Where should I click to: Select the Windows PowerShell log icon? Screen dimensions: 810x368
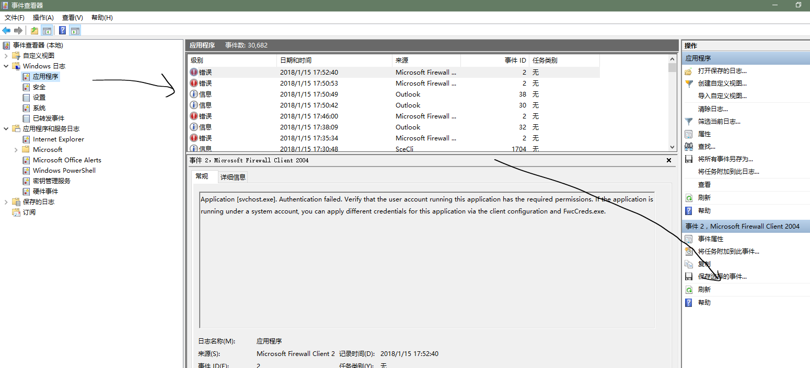pyautogui.click(x=26, y=171)
